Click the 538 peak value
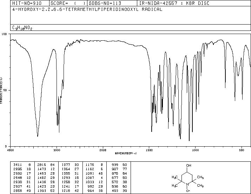251x194 pixels. [x=115, y=186]
